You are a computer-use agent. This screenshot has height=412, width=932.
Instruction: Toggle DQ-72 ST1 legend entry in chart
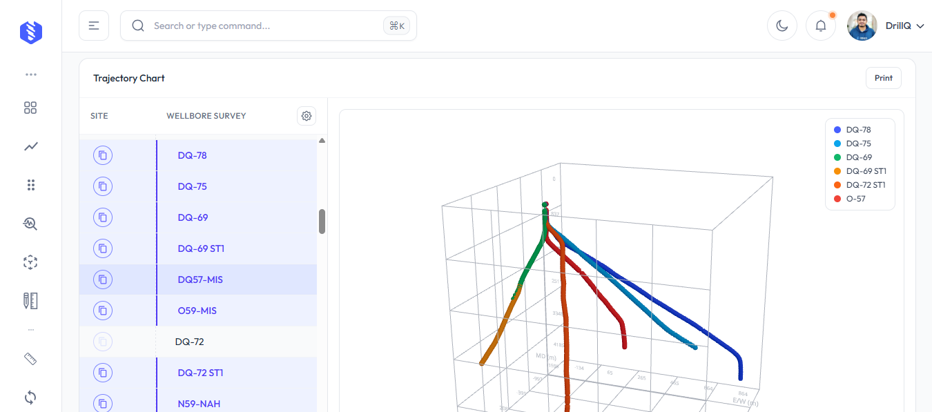click(860, 185)
